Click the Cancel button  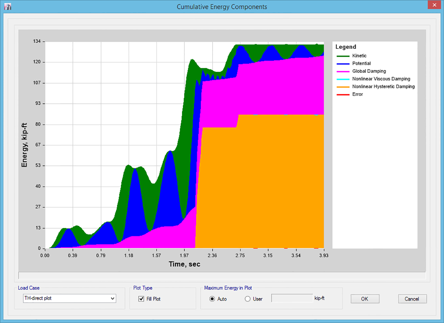point(412,299)
